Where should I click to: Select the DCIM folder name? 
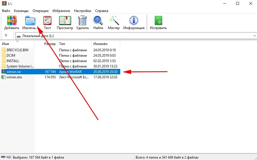coord(11,56)
